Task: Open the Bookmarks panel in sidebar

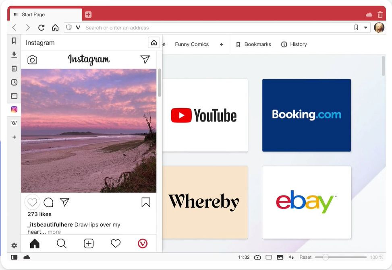Action: (x=14, y=41)
